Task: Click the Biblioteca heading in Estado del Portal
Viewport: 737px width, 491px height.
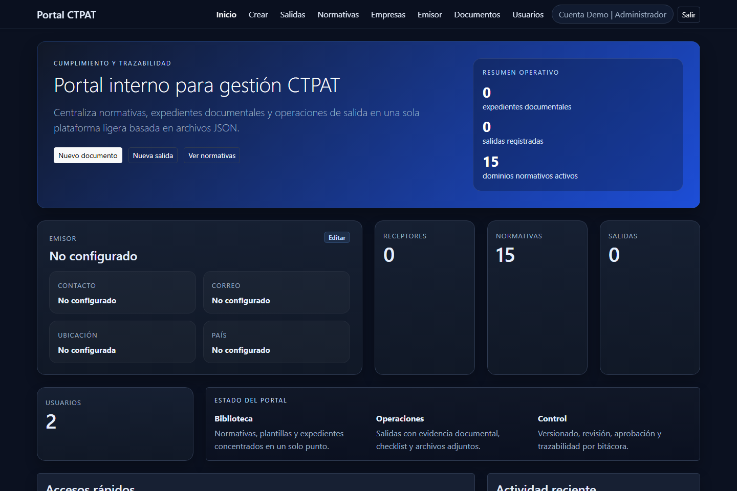Action: (233, 419)
